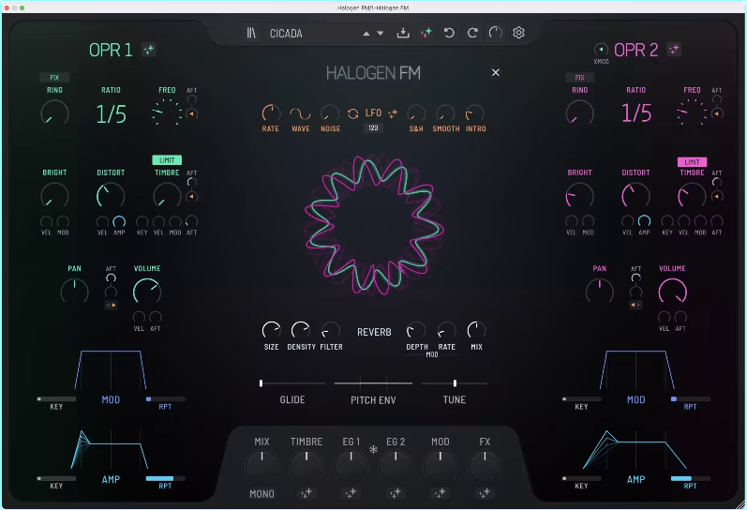Click the master dial icon in top bar
This screenshot has height=510, width=747.
click(496, 33)
